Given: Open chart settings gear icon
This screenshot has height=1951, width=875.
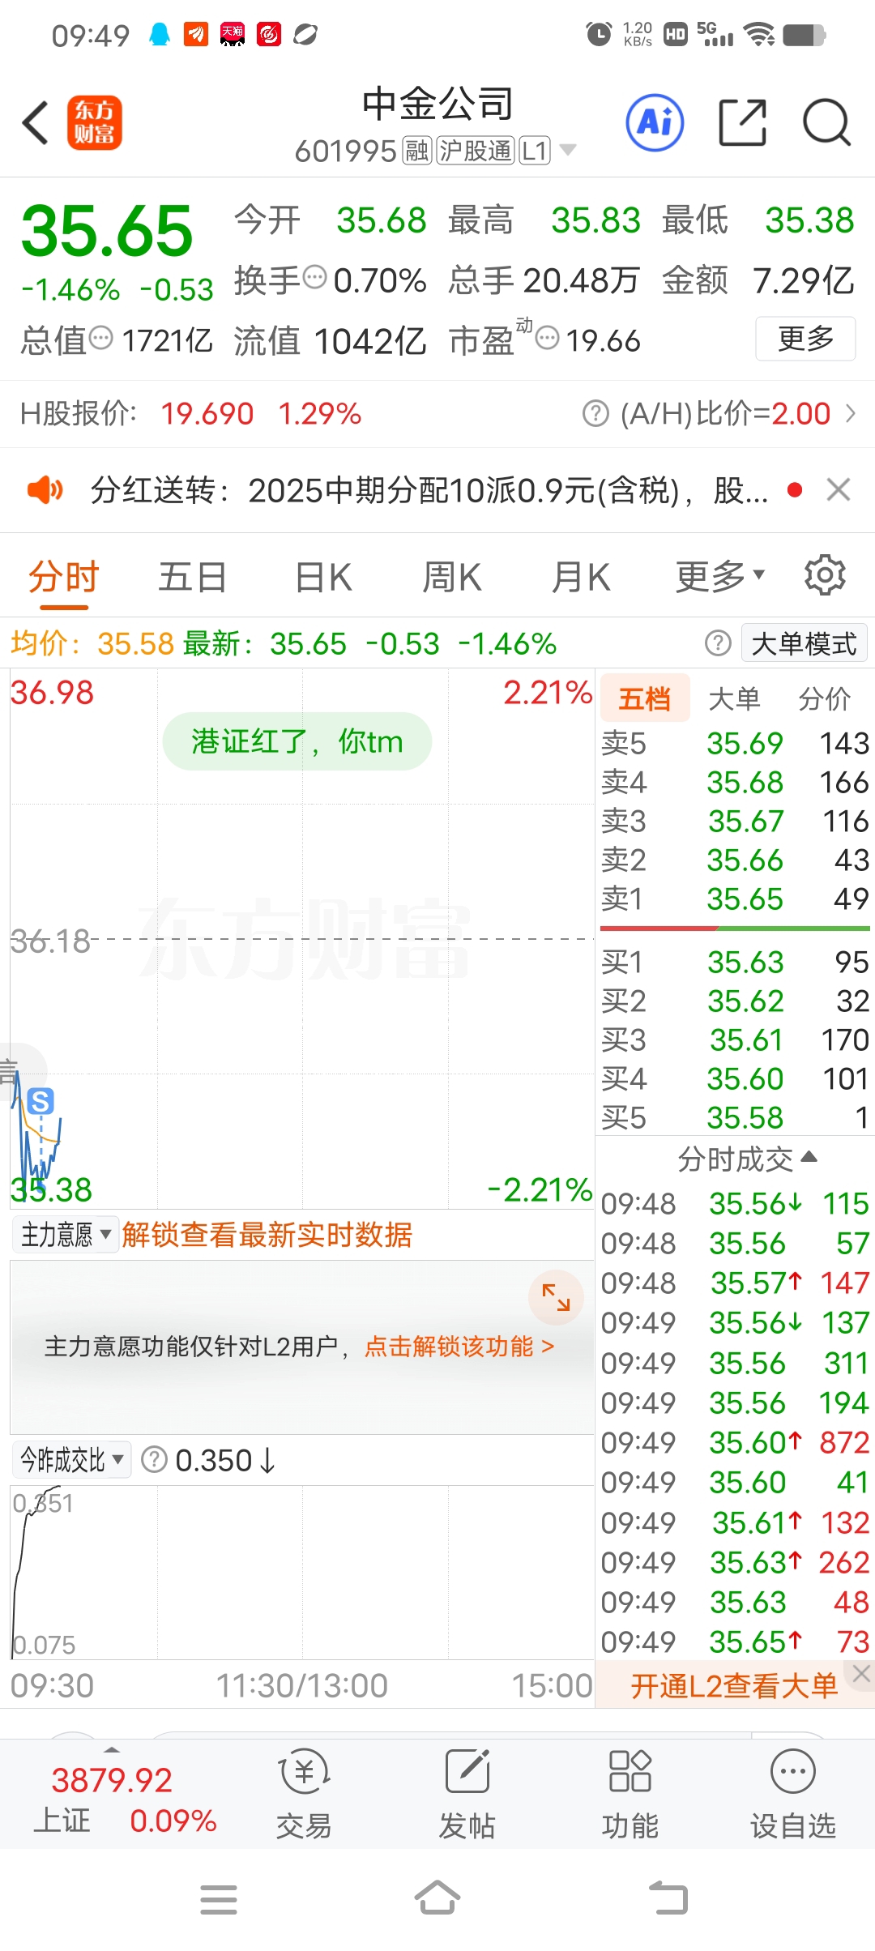Looking at the screenshot, I should click(825, 575).
